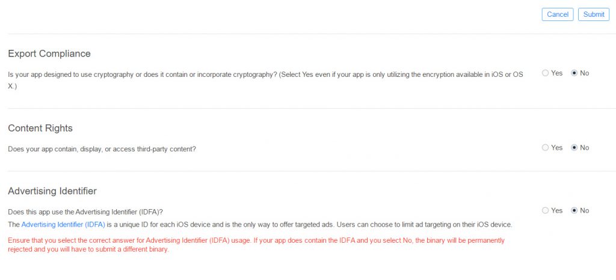The height and width of the screenshot is (280, 616).
Task: Click the "Yes" label text under Advertising Identifier
Action: point(556,210)
